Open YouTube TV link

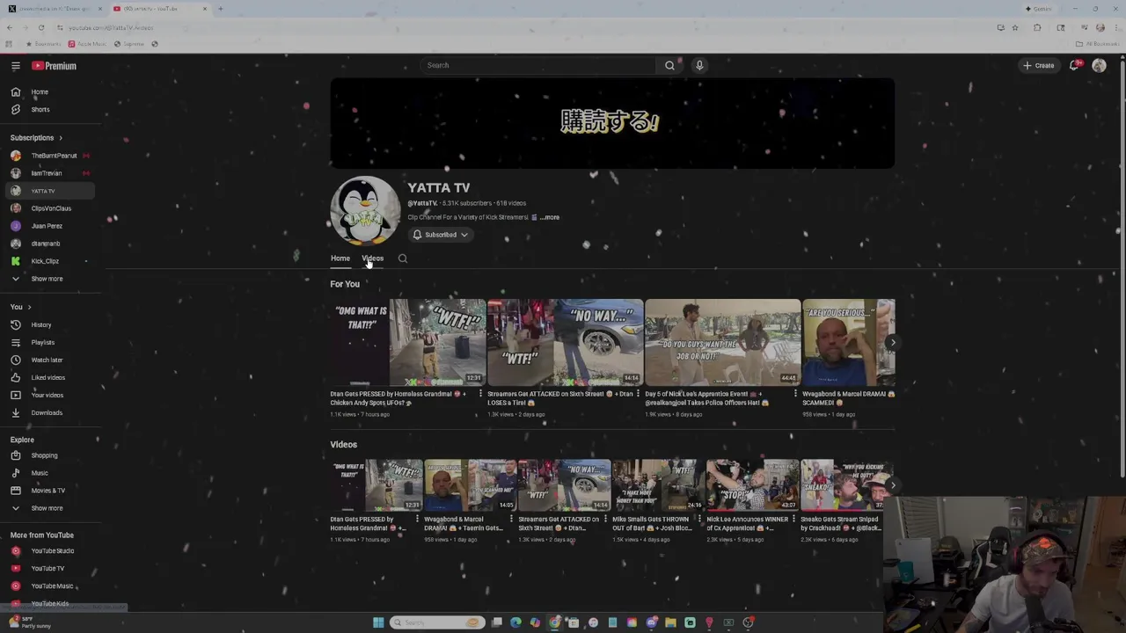(x=48, y=568)
